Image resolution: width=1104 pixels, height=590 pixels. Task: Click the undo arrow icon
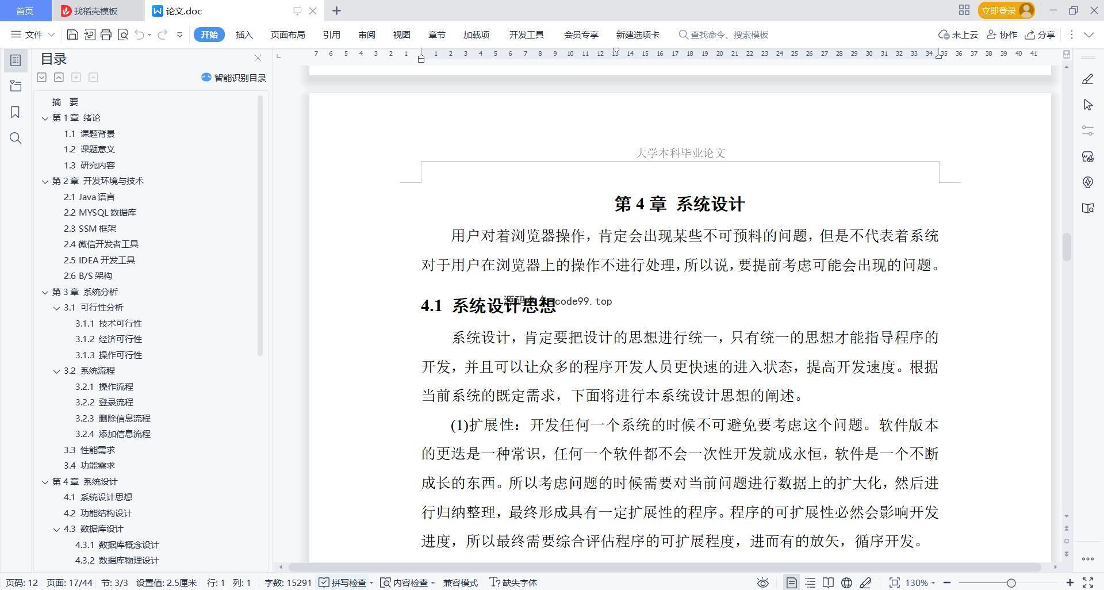[139, 35]
